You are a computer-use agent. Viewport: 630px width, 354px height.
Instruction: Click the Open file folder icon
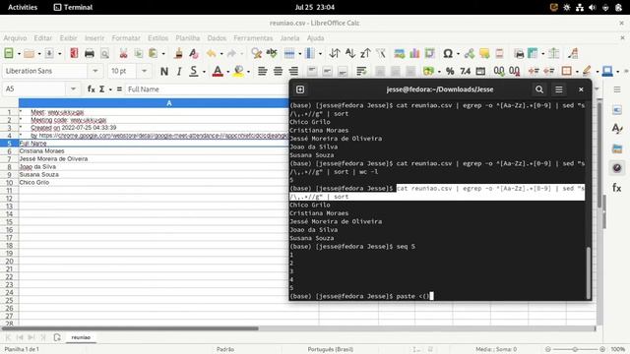coord(29,53)
